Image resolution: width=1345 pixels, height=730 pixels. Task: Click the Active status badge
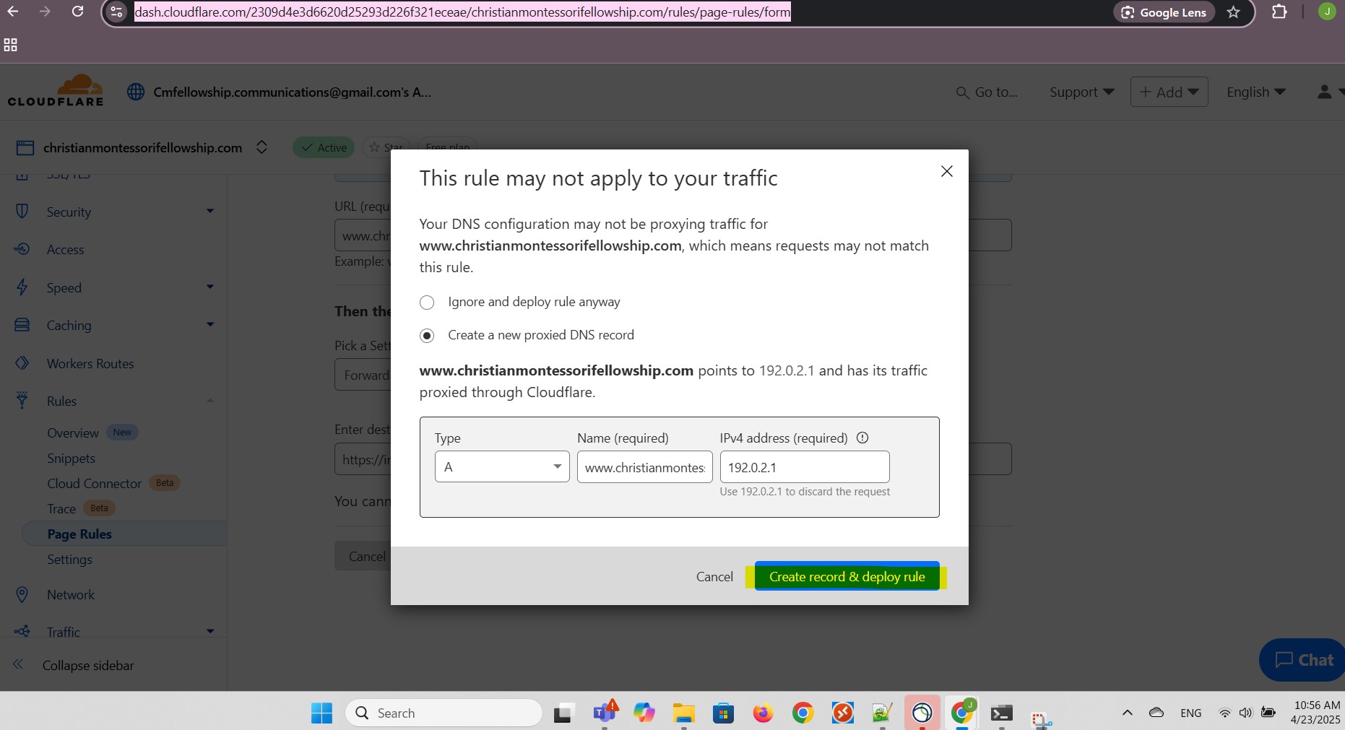coord(324,147)
